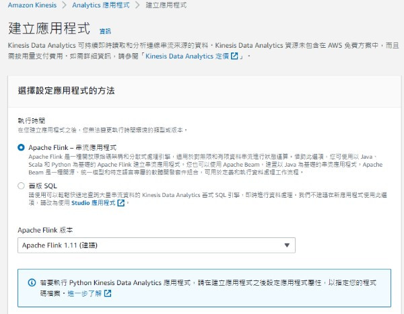Image resolution: width=404 pixels, height=314 pixels.
Task: Click external-link icon after Studio 應用程式
Action: pos(121,203)
